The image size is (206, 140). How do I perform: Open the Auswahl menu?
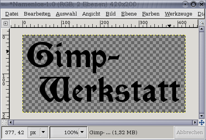pyautogui.click(x=66, y=14)
